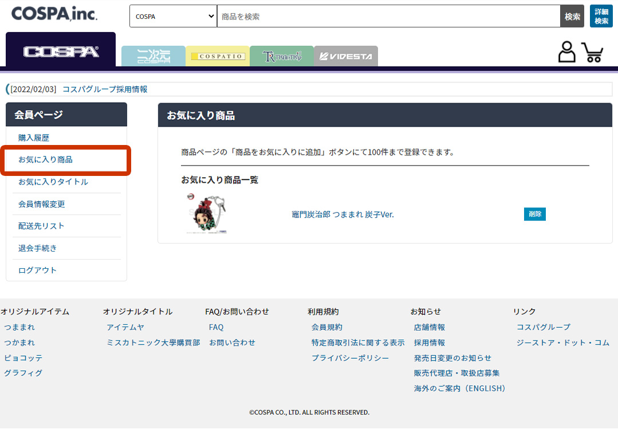Delete favorite item with 削除 button
618x447 pixels.
(x=534, y=214)
